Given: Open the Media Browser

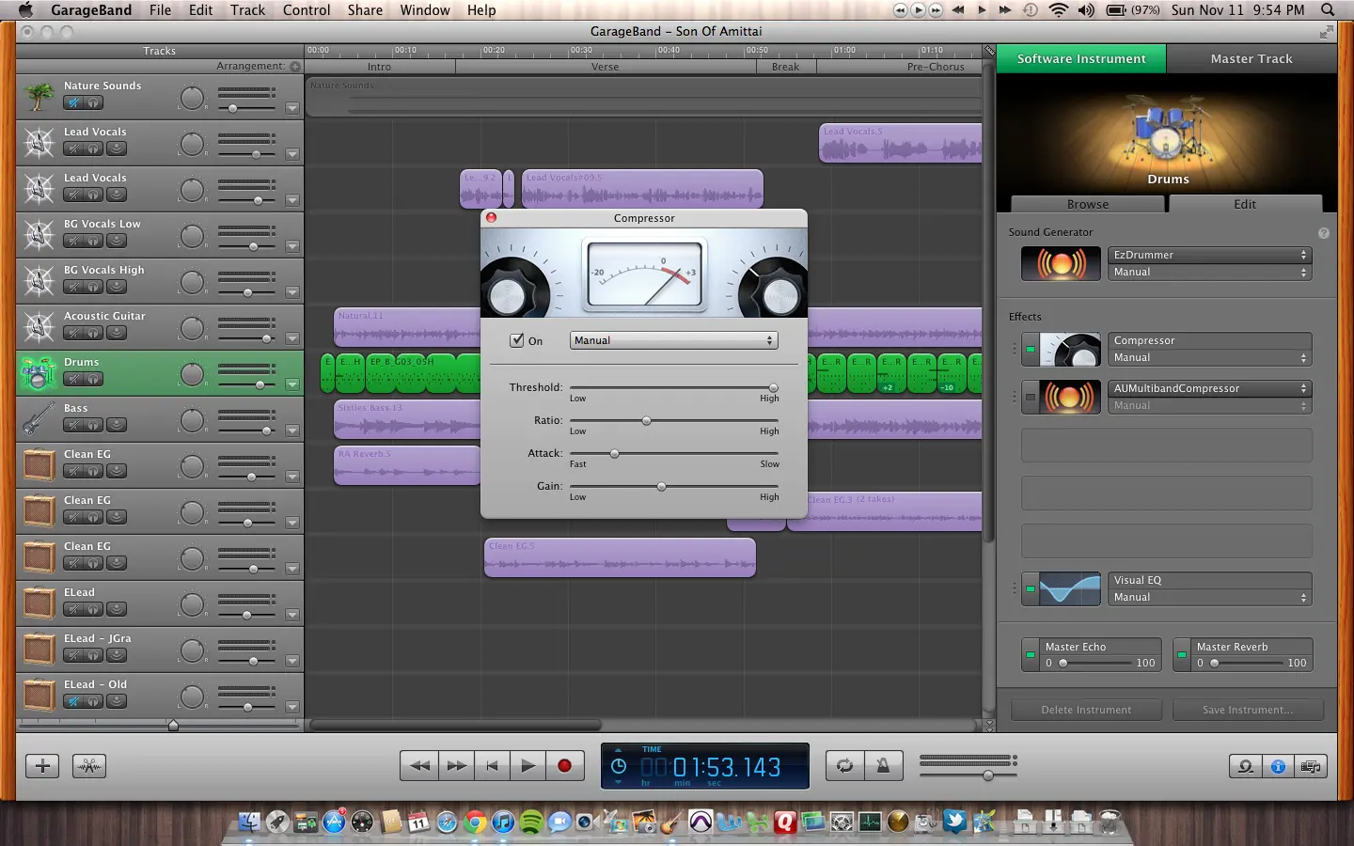Looking at the screenshot, I should (x=1310, y=766).
